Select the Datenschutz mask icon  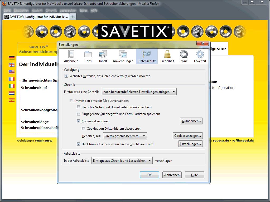[147, 56]
